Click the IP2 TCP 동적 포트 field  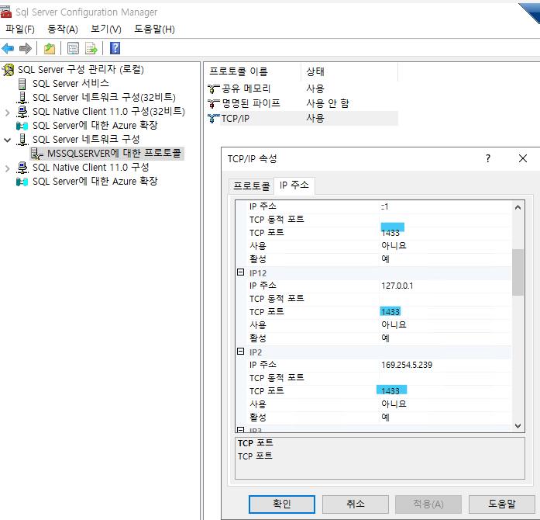[x=445, y=378]
